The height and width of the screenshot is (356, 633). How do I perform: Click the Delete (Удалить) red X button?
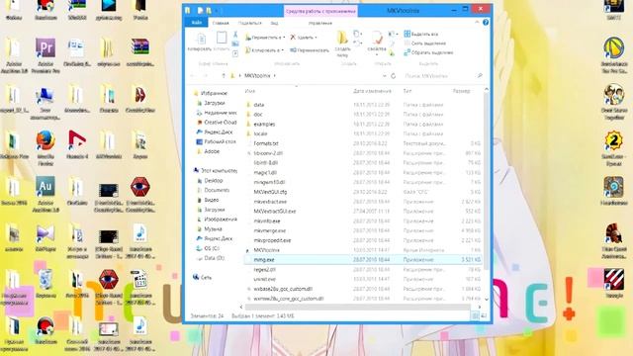tap(303, 38)
